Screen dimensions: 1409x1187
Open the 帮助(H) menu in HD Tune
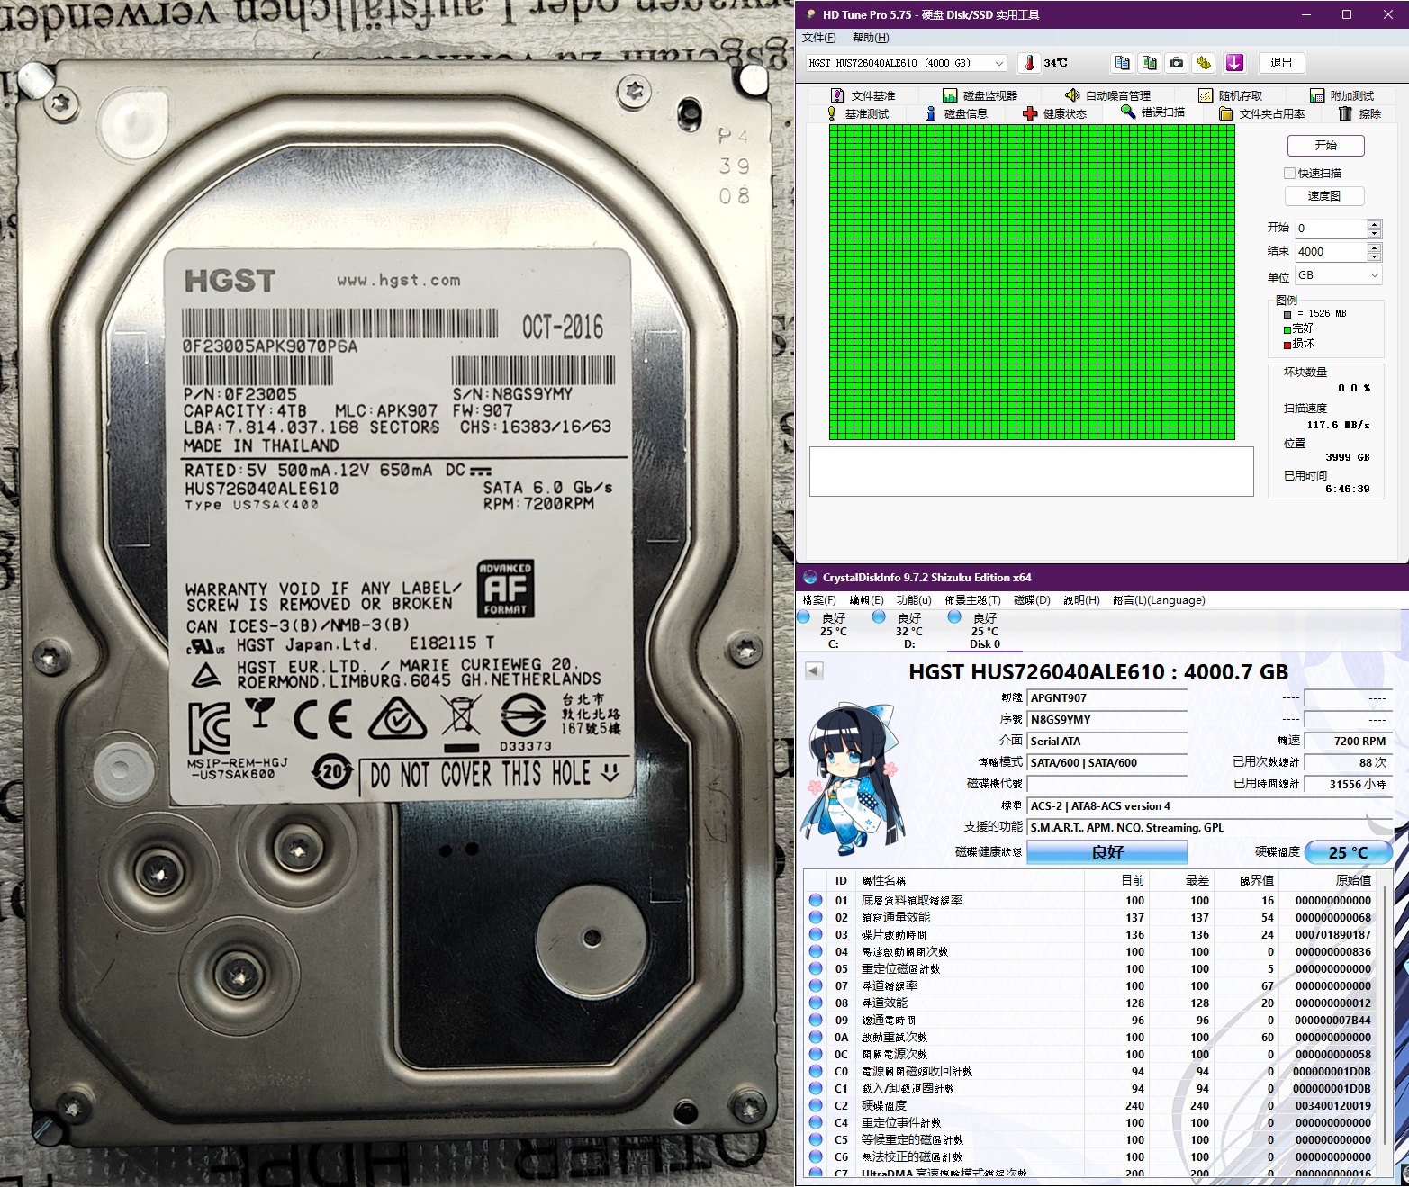(x=871, y=38)
